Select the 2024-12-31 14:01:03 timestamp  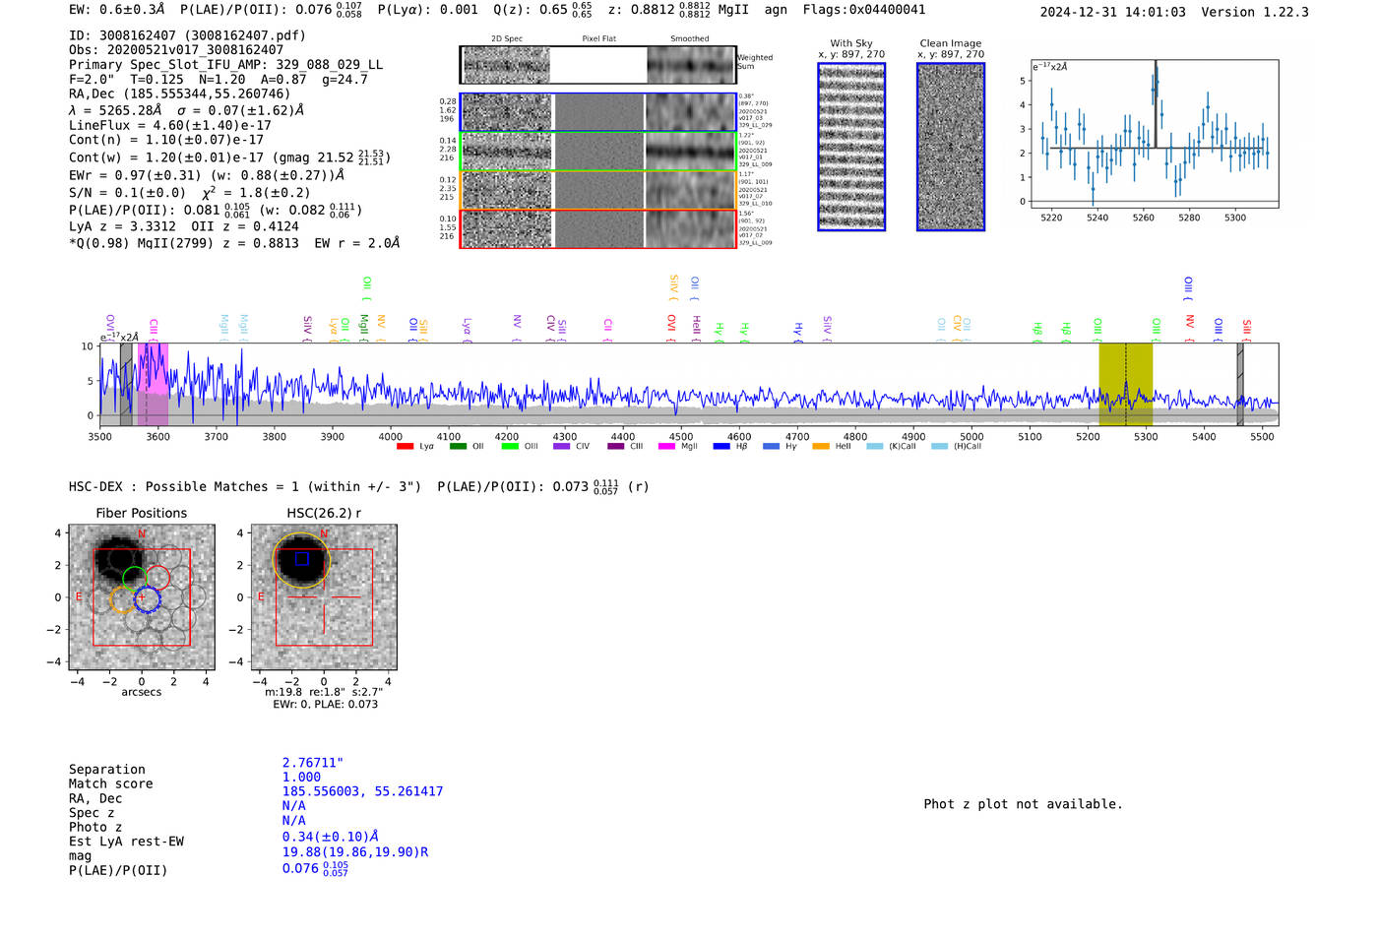tap(1113, 12)
